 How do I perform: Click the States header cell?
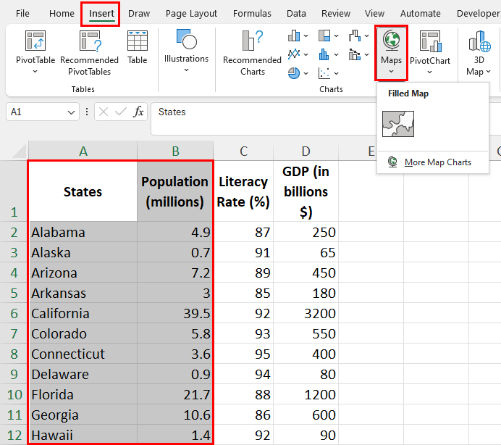point(83,191)
